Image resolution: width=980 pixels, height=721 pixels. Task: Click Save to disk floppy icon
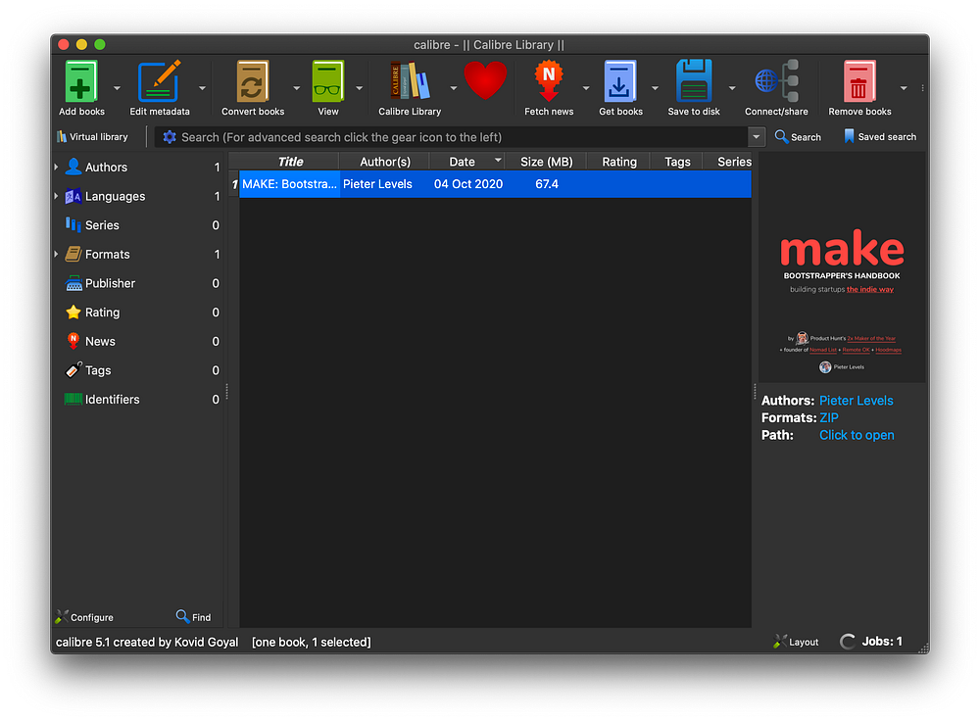[693, 81]
